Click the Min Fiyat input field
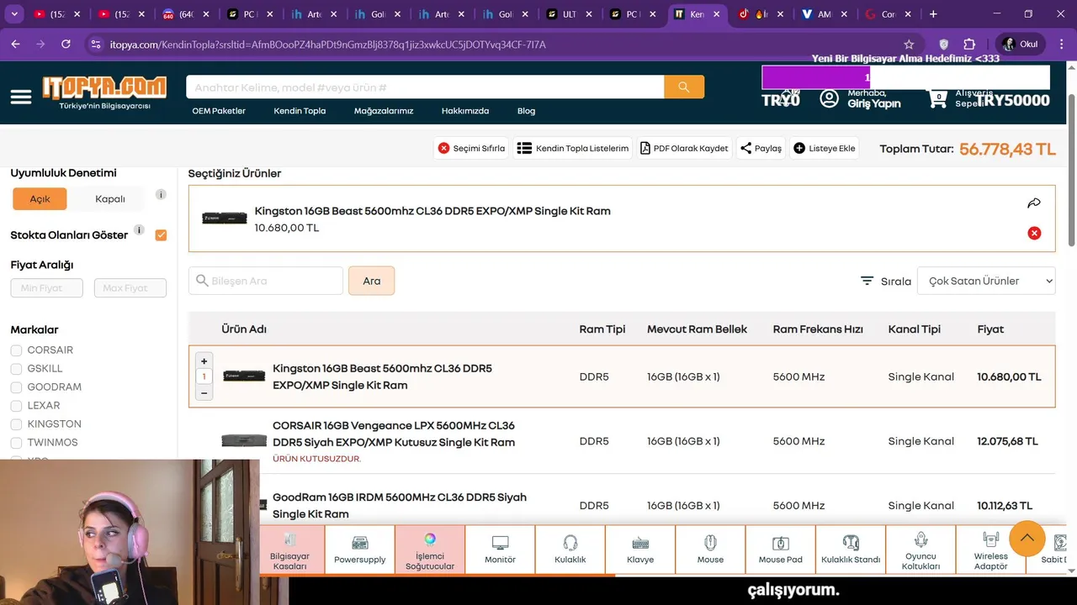The height and width of the screenshot is (605, 1077). point(46,288)
